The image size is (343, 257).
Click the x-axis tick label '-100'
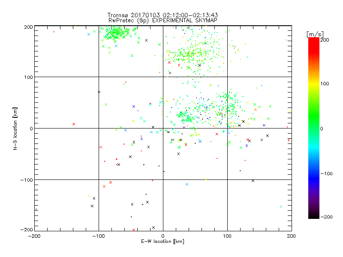[x=99, y=236]
